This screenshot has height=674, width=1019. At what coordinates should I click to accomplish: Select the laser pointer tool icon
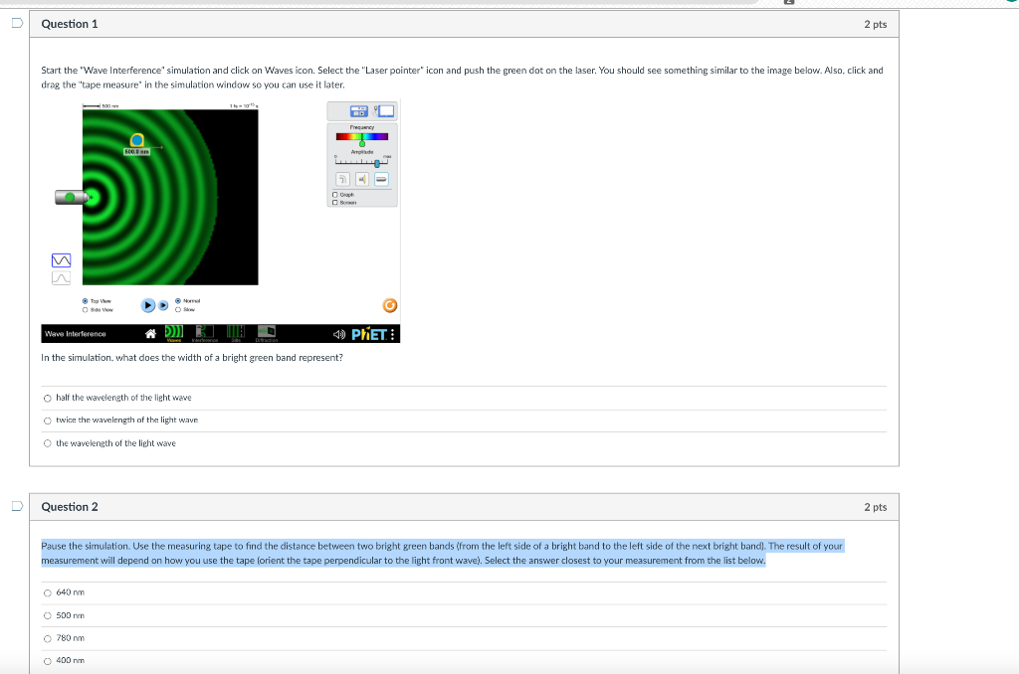point(383,179)
